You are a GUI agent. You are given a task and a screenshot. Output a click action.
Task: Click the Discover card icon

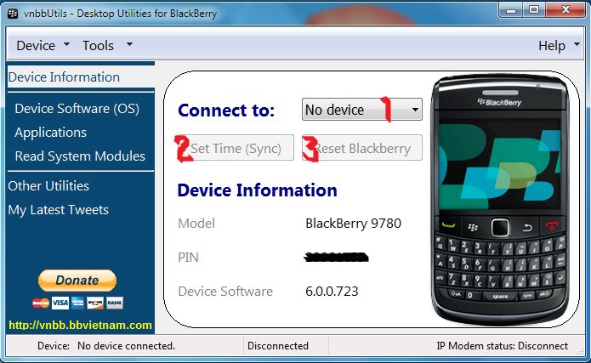pyautogui.click(x=95, y=303)
